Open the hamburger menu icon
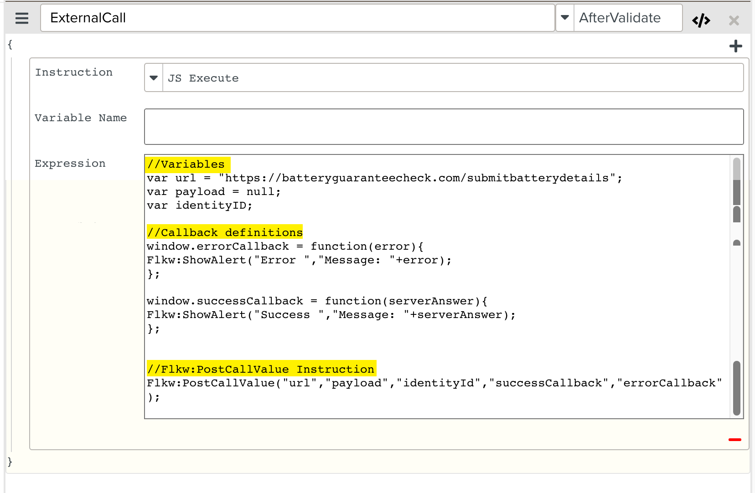Viewport: 755px width, 493px height. click(x=22, y=18)
